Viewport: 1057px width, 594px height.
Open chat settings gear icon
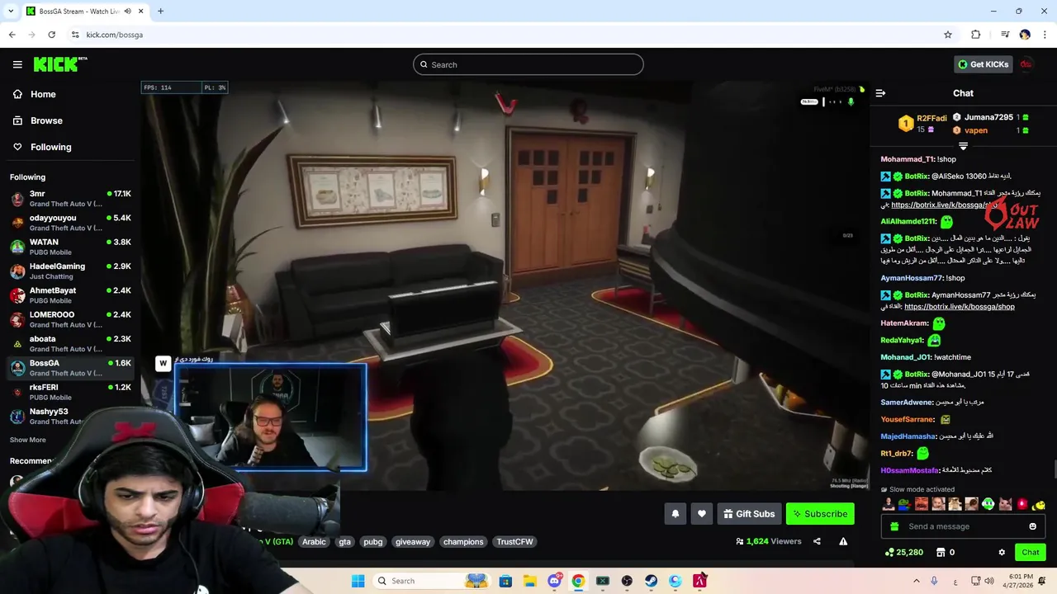click(x=1002, y=553)
